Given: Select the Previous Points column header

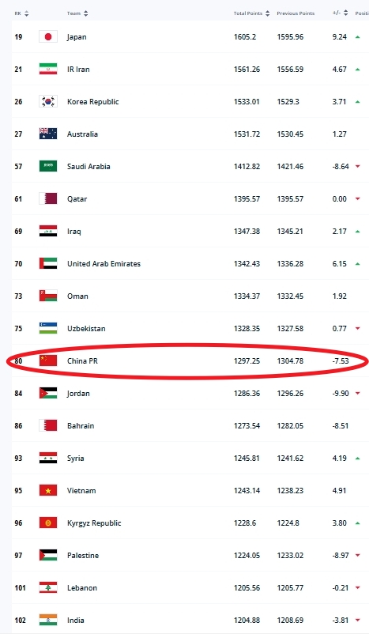Looking at the screenshot, I should coord(296,13).
